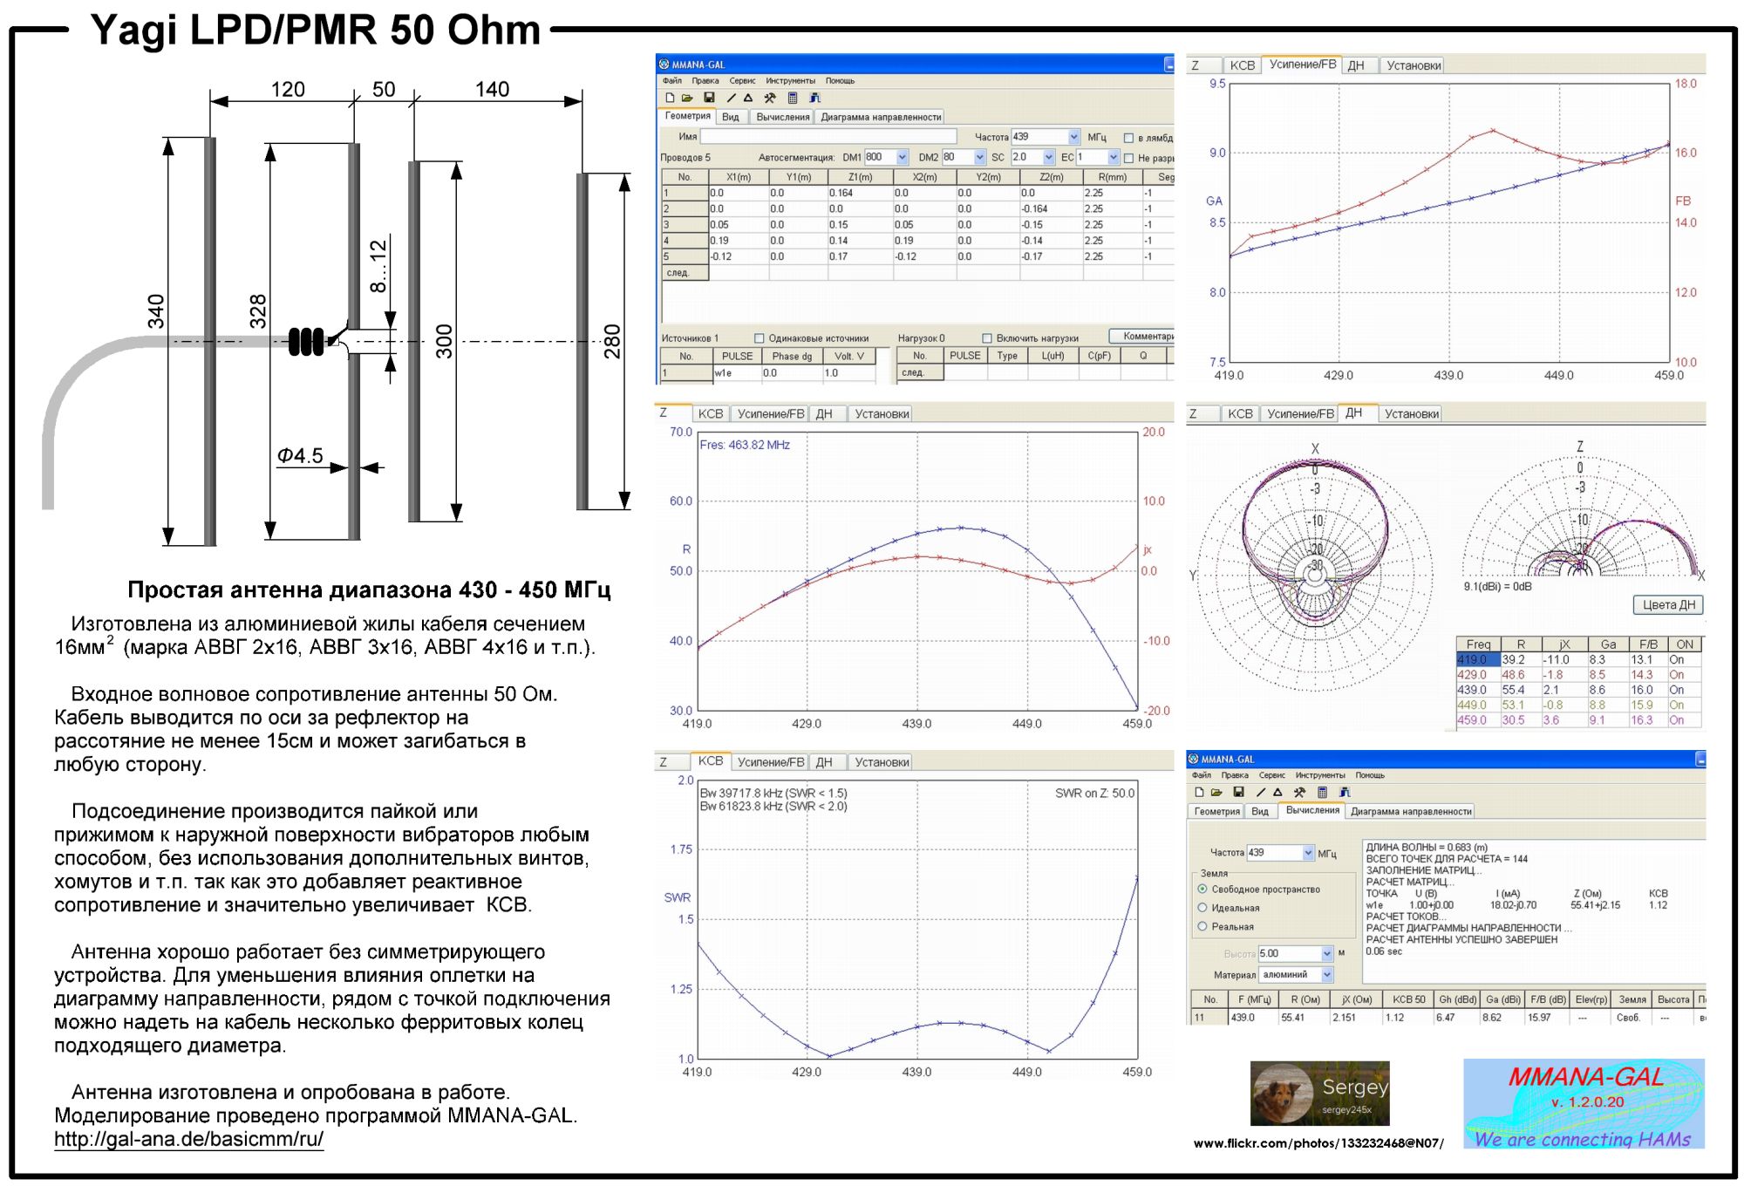Open 'Инструменты' menu in upper MMANA-GAL window
The image size is (1744, 1186).
[790, 81]
